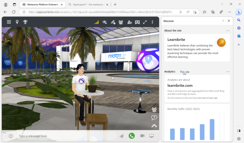Open Discover panel more options

coord(223,21)
